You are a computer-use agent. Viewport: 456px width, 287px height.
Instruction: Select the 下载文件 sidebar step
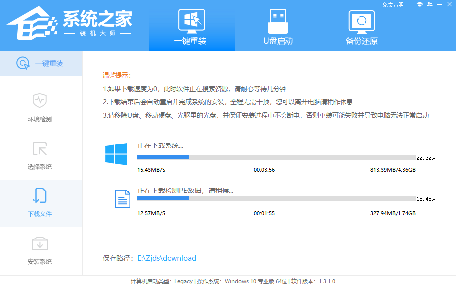39,203
